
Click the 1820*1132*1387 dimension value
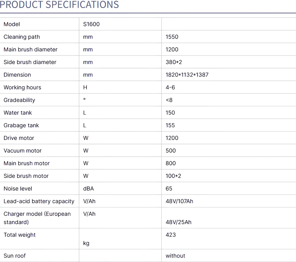pyautogui.click(x=187, y=75)
